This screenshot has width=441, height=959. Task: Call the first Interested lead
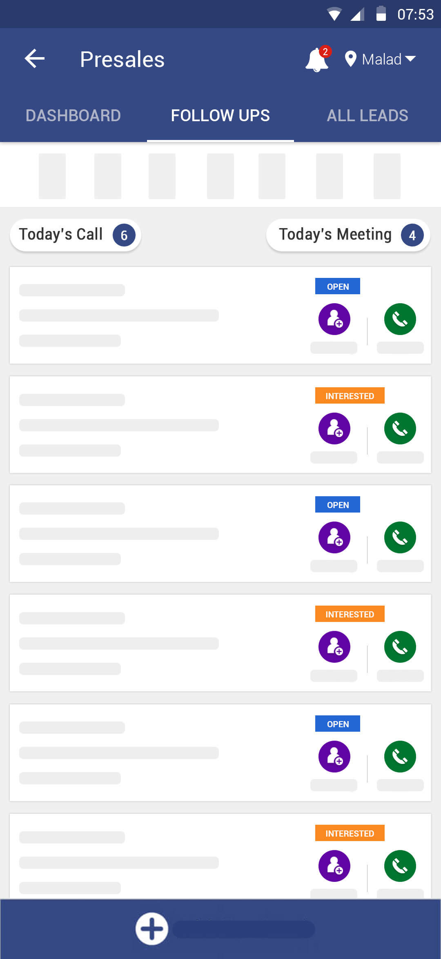tap(400, 428)
